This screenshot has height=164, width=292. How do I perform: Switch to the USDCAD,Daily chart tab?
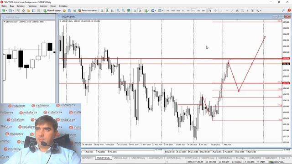(x=120, y=158)
